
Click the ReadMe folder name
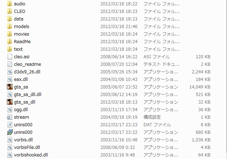tap(22, 42)
